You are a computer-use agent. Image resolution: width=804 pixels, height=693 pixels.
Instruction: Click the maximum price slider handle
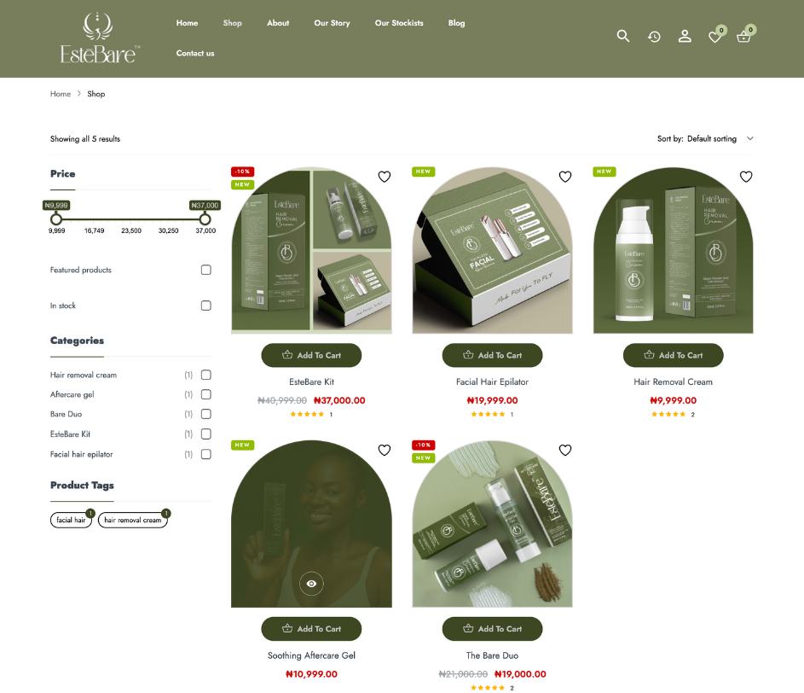point(205,219)
